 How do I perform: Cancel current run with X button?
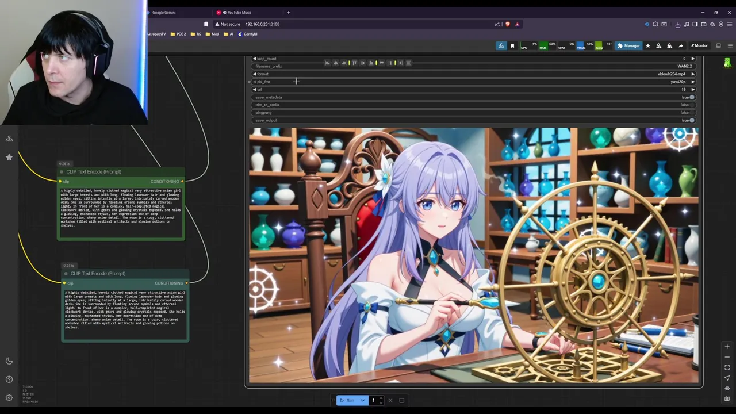[390, 401]
